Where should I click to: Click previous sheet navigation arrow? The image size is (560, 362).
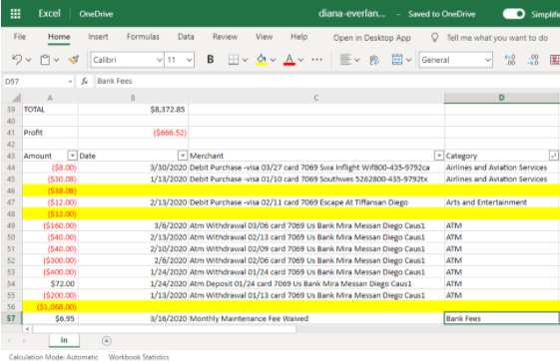(9, 341)
